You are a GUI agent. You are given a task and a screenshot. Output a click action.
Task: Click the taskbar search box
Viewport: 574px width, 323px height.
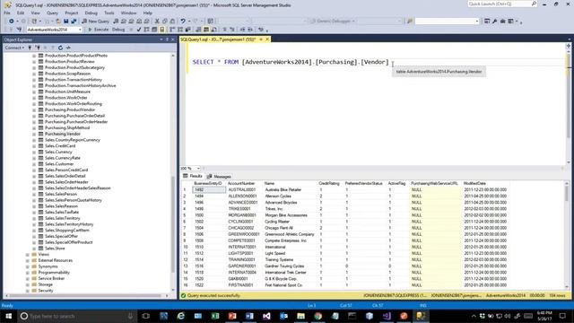tap(77, 316)
